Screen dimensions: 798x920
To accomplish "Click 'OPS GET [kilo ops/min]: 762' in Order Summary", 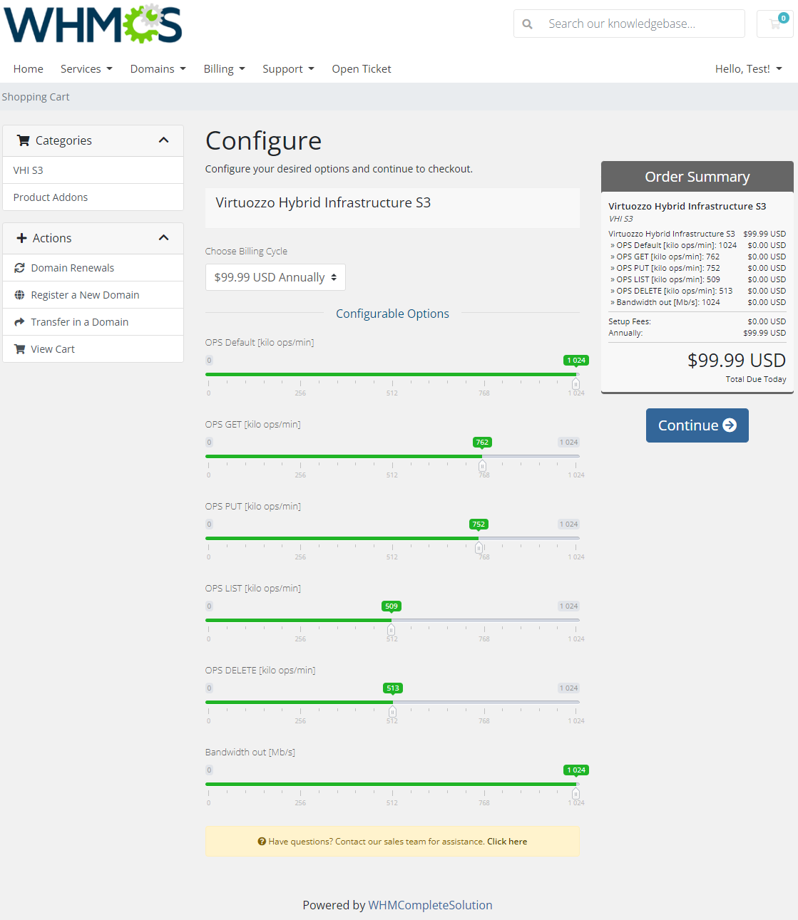I will (x=668, y=257).
